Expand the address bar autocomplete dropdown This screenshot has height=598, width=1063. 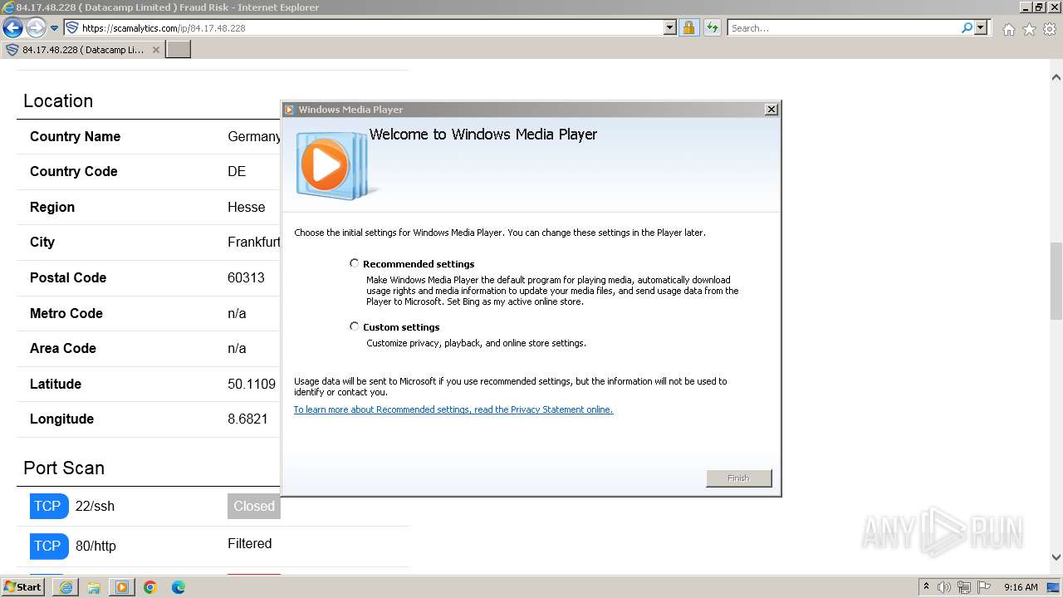coord(670,27)
